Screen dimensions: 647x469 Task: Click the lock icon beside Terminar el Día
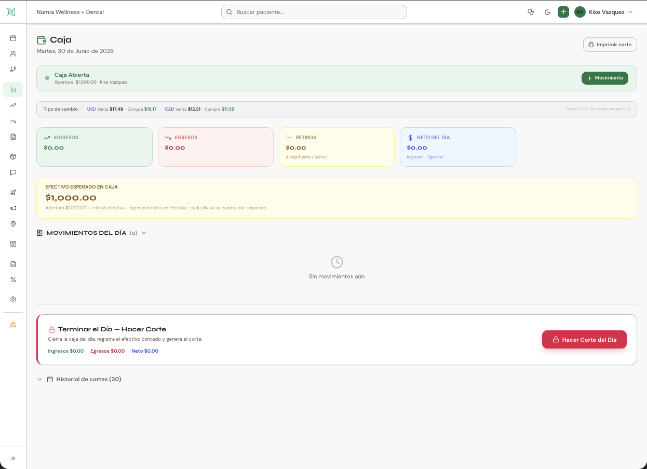(x=51, y=329)
